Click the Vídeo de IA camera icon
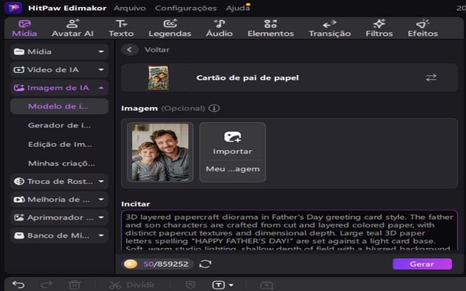The height and width of the screenshot is (291, 466). (x=19, y=70)
